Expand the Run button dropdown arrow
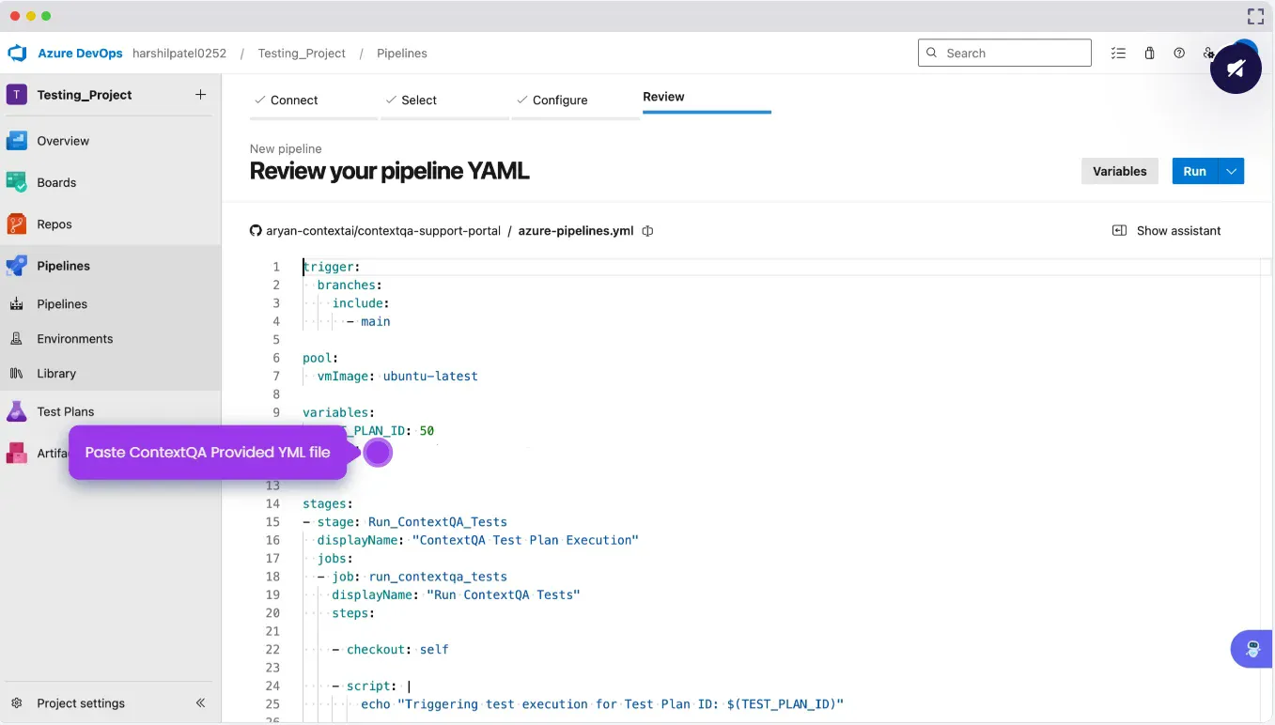This screenshot has height=725, width=1275. [1231, 171]
